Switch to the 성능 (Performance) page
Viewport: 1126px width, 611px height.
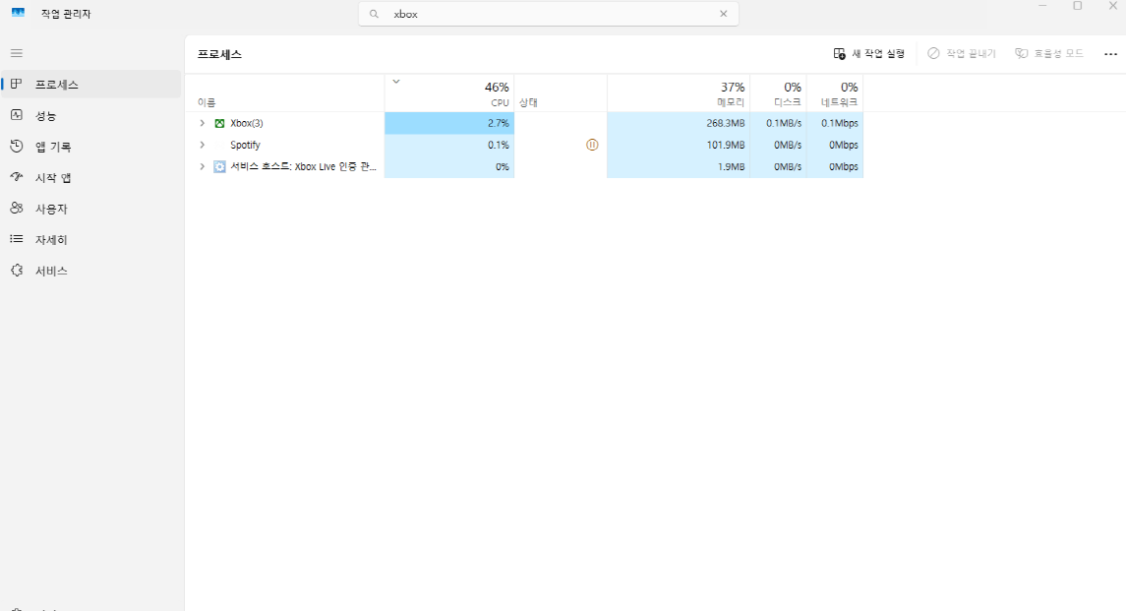click(91, 115)
